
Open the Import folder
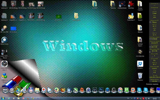click(140, 16)
